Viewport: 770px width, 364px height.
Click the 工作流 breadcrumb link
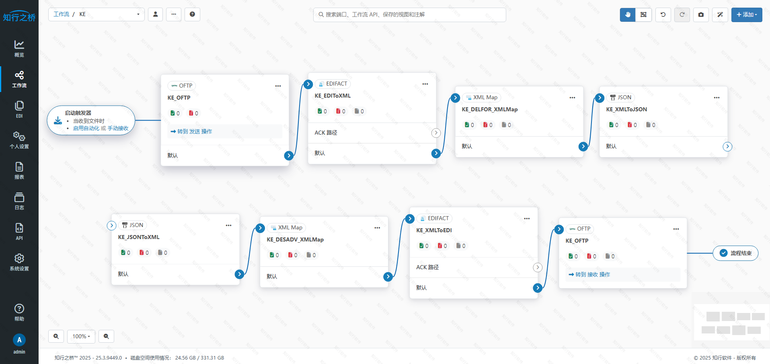[x=62, y=14]
